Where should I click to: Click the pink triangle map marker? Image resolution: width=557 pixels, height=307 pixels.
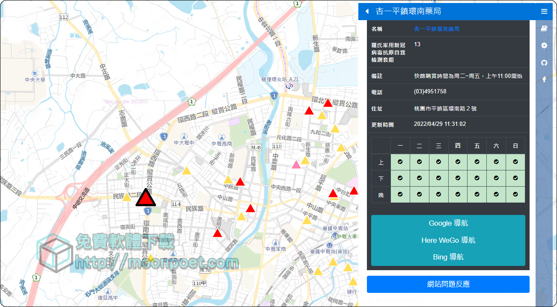coord(296,165)
